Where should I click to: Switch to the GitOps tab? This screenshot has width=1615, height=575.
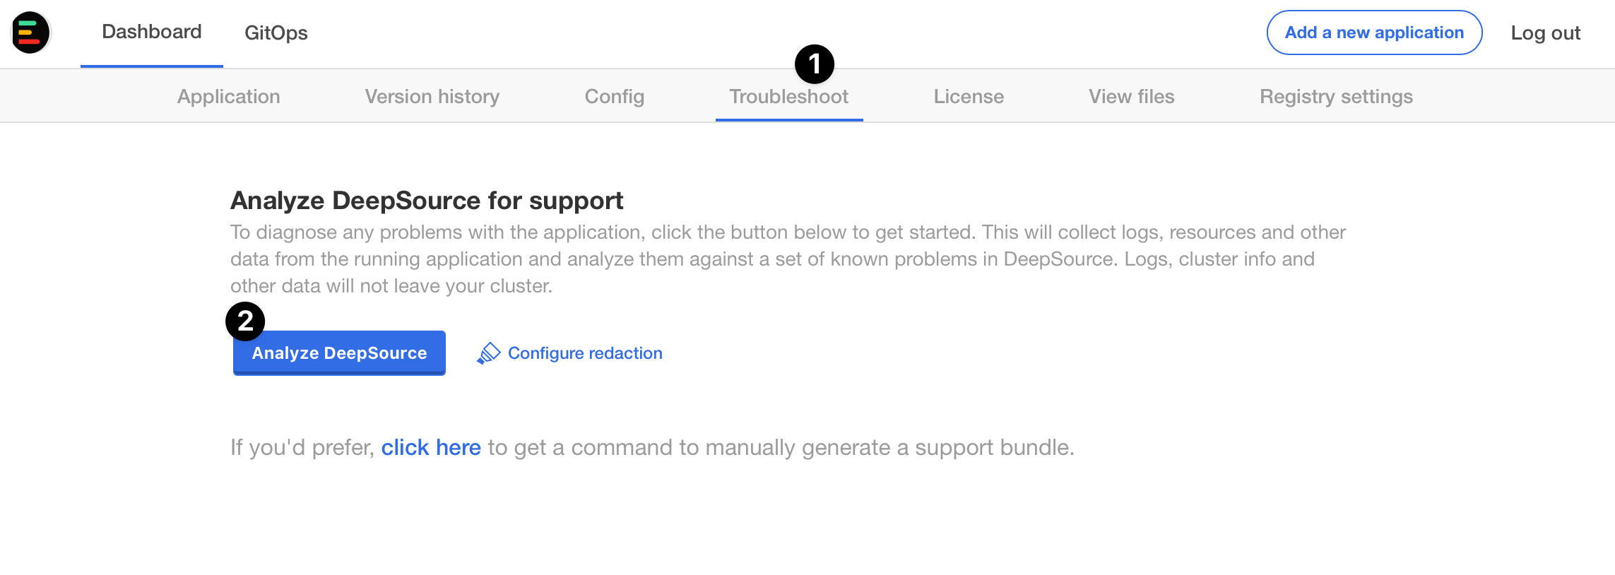click(x=276, y=32)
